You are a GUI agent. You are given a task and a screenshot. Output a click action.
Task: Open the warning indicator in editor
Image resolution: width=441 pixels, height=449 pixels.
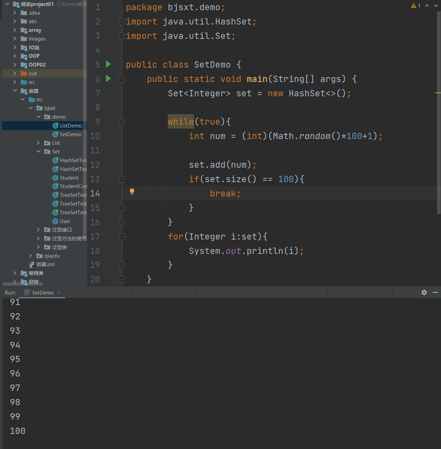click(416, 6)
